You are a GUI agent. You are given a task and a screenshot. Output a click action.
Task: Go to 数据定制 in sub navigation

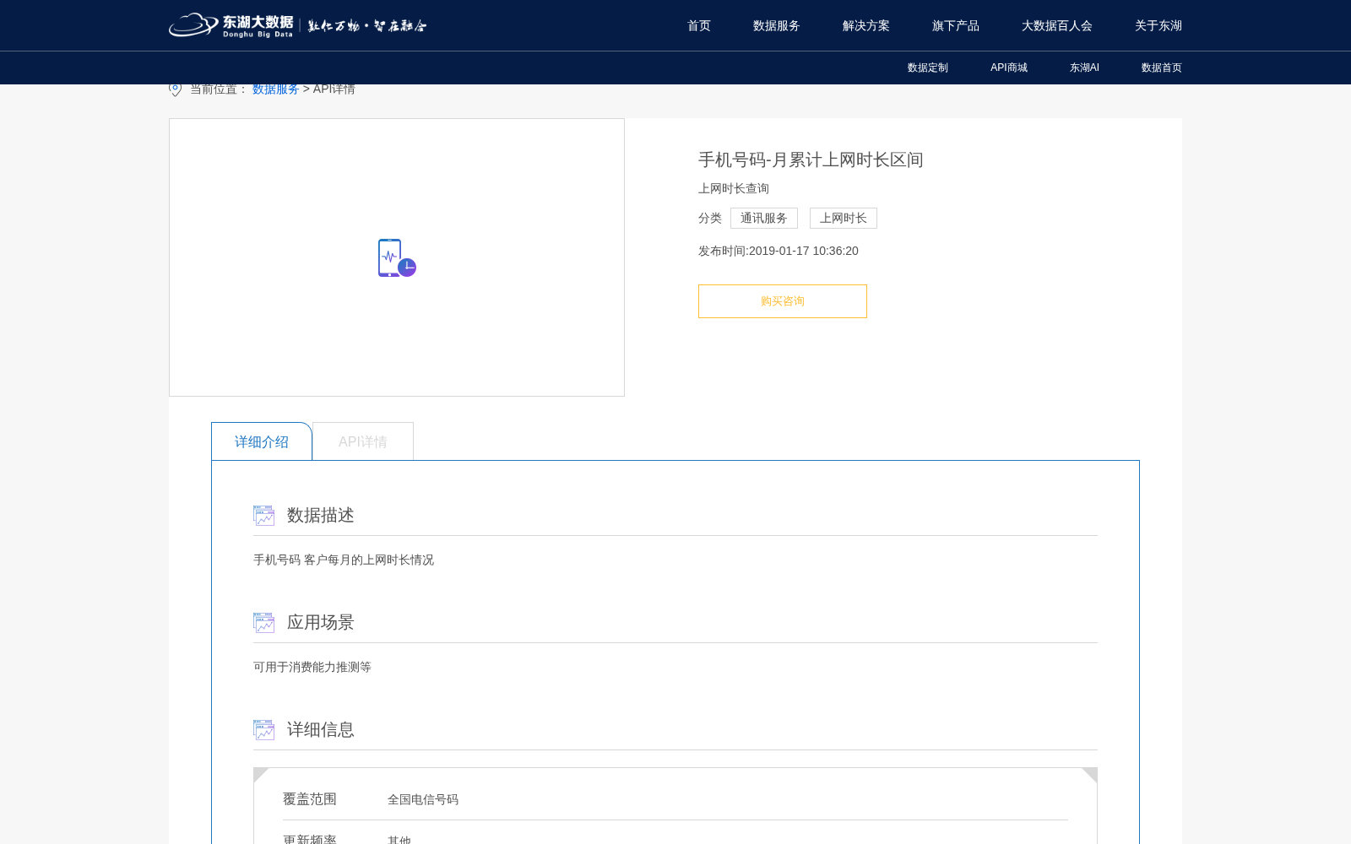coord(928,68)
